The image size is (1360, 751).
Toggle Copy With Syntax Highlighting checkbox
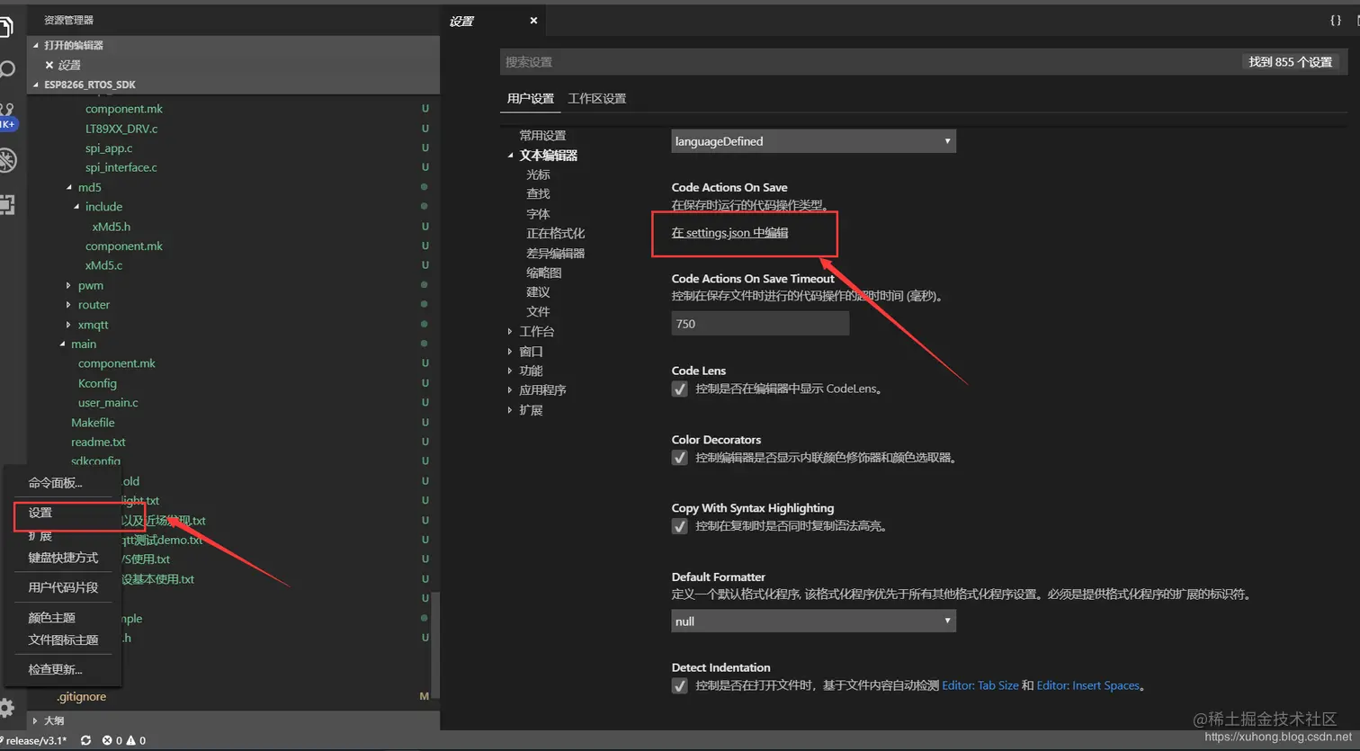[680, 526]
